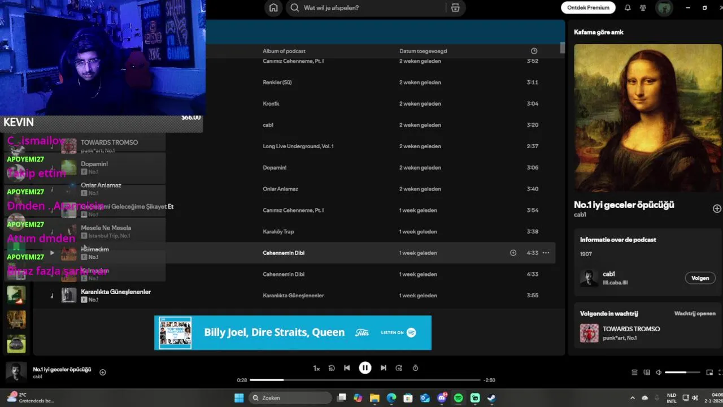Open Copilot from the taskbar
This screenshot has width=723, height=407.
(x=358, y=398)
